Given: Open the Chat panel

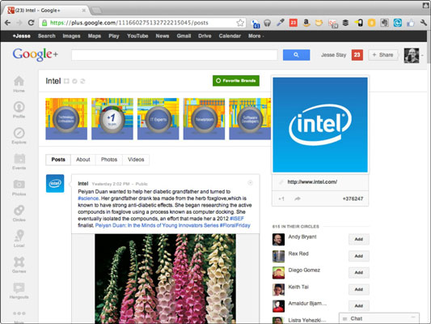Looking at the screenshot, I should (x=379, y=318).
